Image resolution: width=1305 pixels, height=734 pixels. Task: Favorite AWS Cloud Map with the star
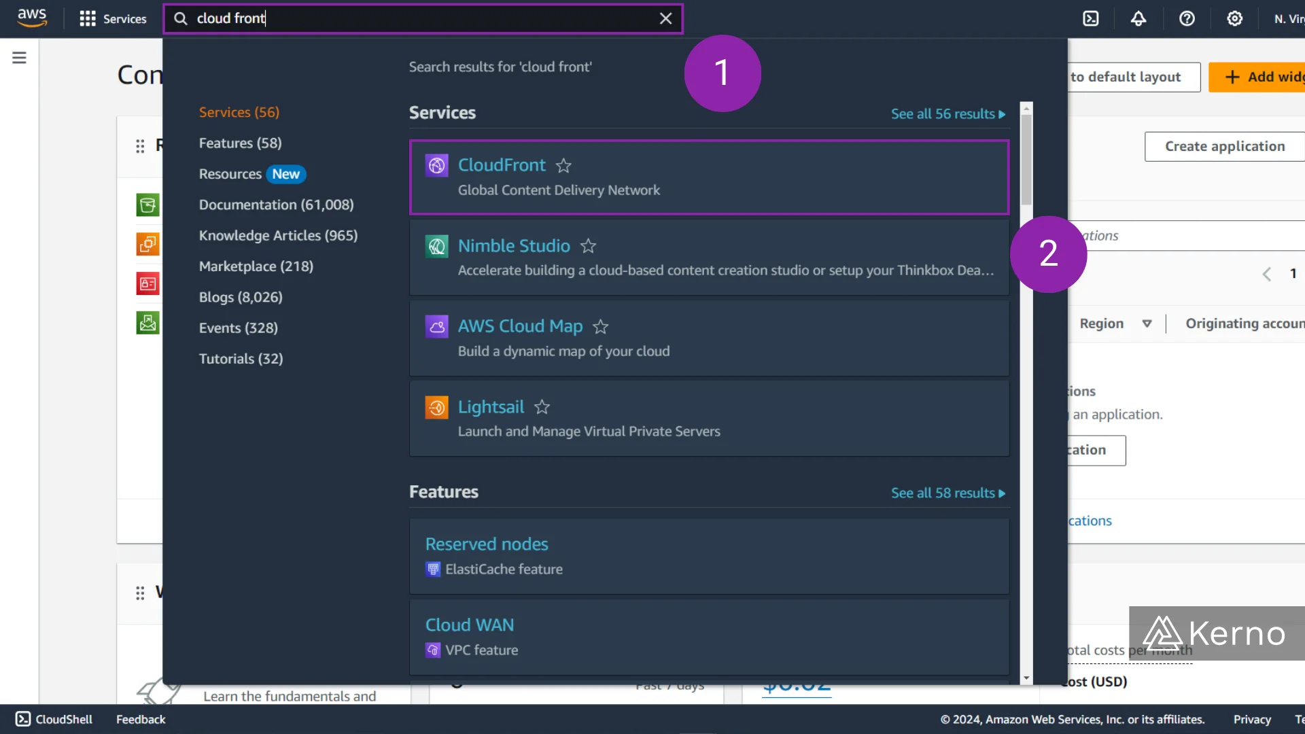point(600,326)
